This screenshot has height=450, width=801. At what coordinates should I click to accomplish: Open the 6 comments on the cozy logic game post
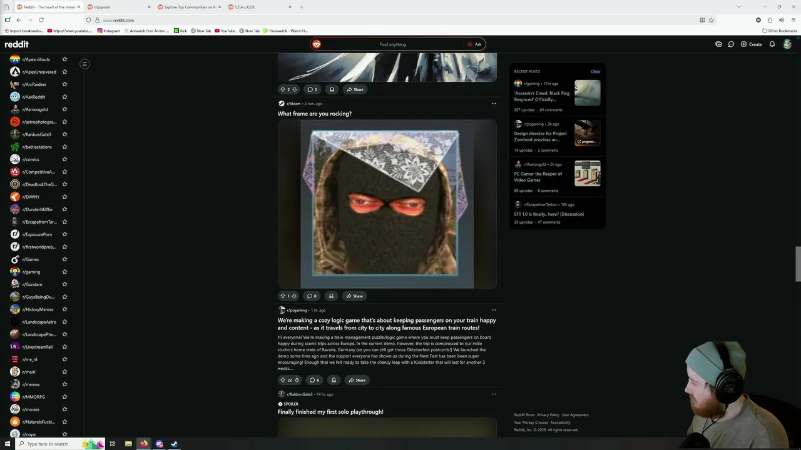click(x=315, y=380)
